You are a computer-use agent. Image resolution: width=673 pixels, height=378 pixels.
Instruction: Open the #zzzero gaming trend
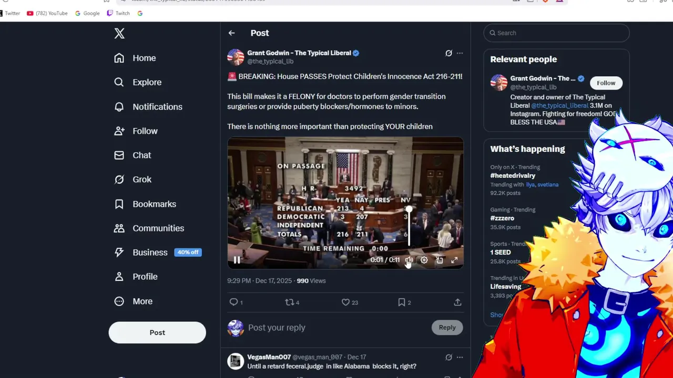tap(502, 218)
